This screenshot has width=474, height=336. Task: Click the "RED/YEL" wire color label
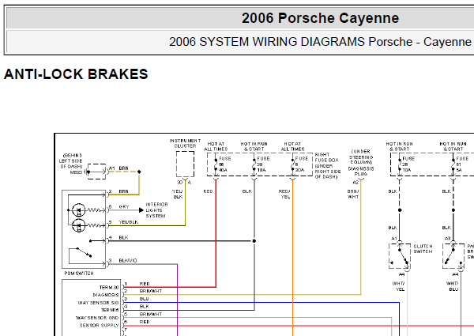[x=284, y=194]
